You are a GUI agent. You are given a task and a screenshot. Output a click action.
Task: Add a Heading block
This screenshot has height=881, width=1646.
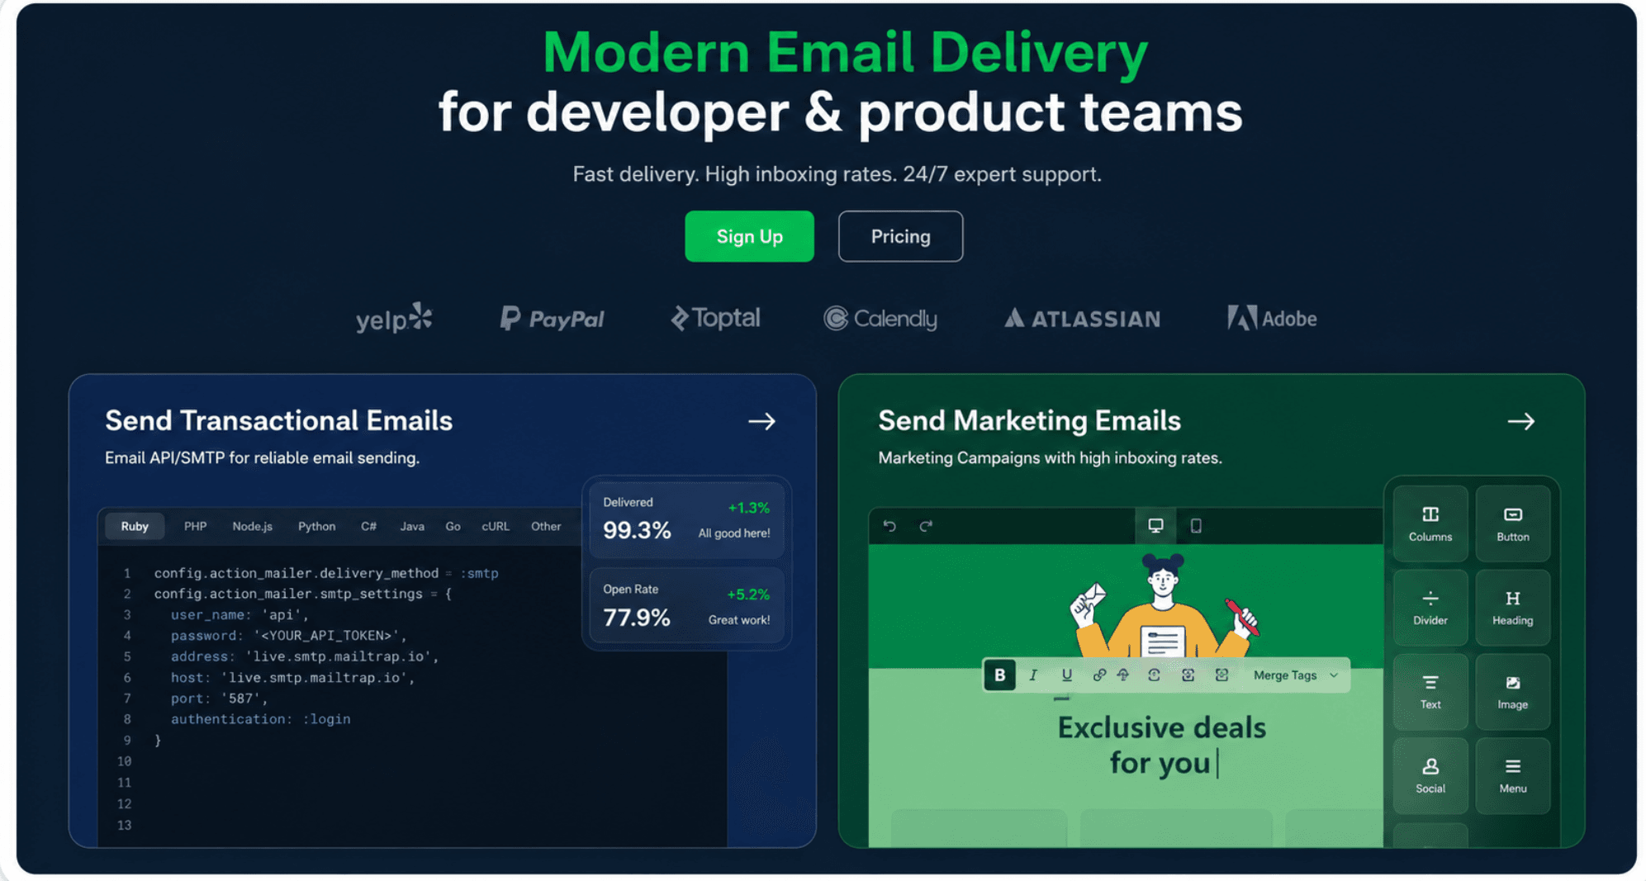(x=1512, y=608)
